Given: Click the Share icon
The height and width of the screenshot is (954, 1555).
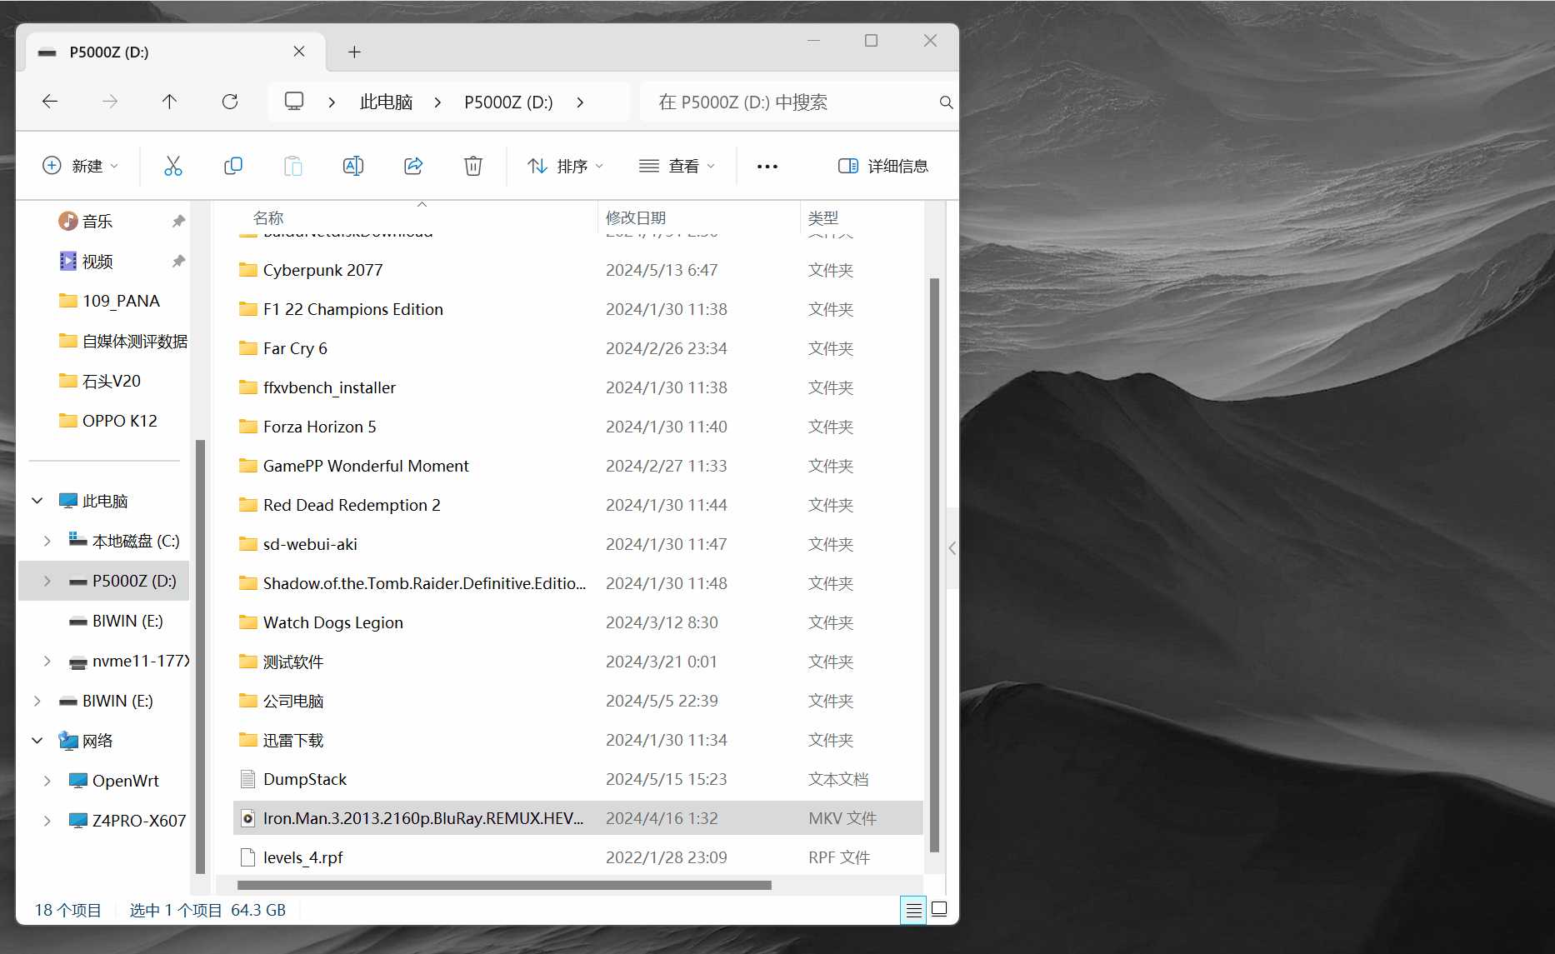Looking at the screenshot, I should 413,166.
